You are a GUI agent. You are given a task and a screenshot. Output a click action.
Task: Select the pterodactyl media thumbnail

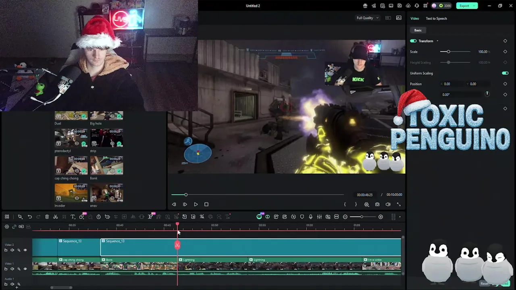(71, 138)
